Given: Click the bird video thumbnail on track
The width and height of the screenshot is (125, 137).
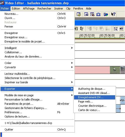Looking at the screenshot, I should click(x=115, y=70).
